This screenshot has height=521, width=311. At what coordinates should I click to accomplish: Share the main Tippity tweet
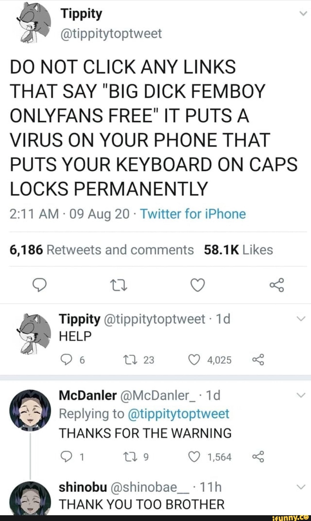(x=277, y=285)
